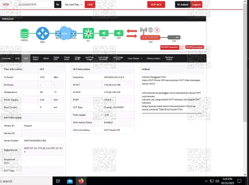
Task: Expand the User Online dropdown menu
Action: click(x=135, y=58)
